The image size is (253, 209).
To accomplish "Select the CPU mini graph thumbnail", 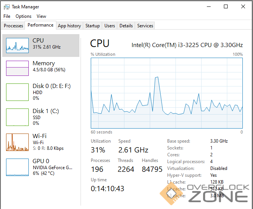I will click(17, 45).
